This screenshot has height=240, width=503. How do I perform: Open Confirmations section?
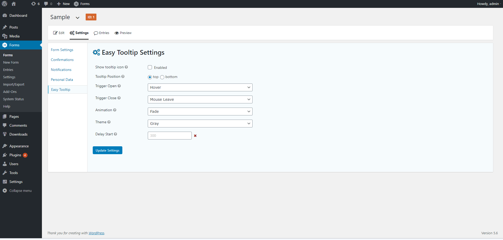[62, 60]
